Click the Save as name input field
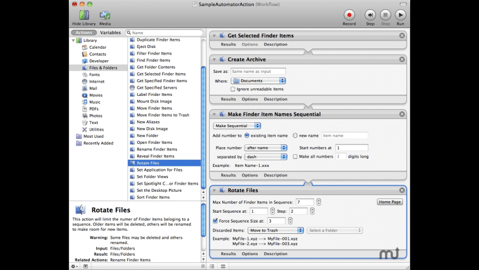The image size is (479, 270). pyautogui.click(x=258, y=71)
